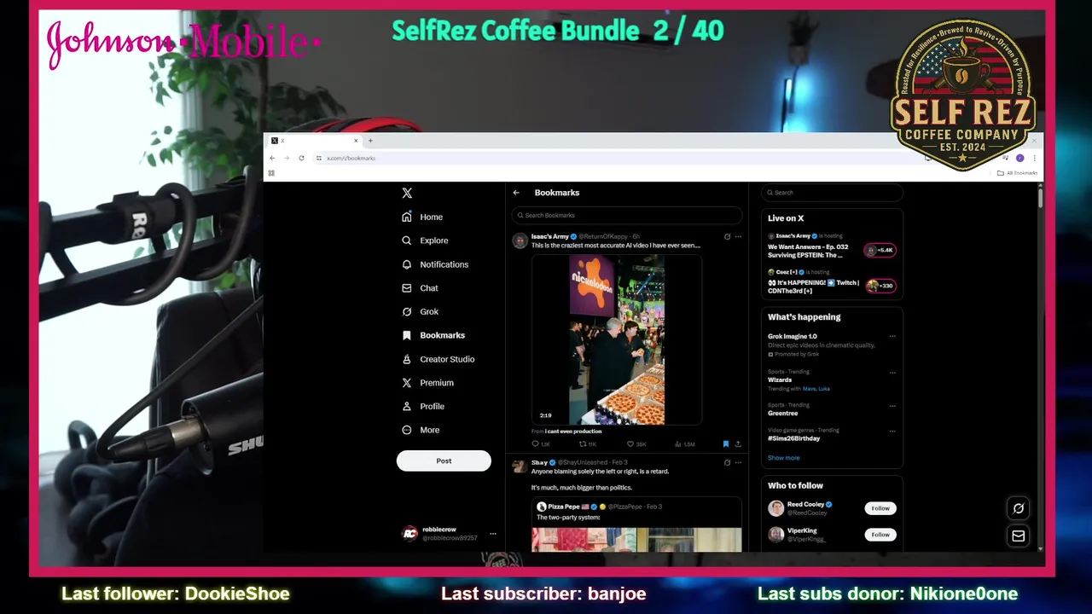Join 'We Want Answers - Ep. 032' live

tap(808, 251)
